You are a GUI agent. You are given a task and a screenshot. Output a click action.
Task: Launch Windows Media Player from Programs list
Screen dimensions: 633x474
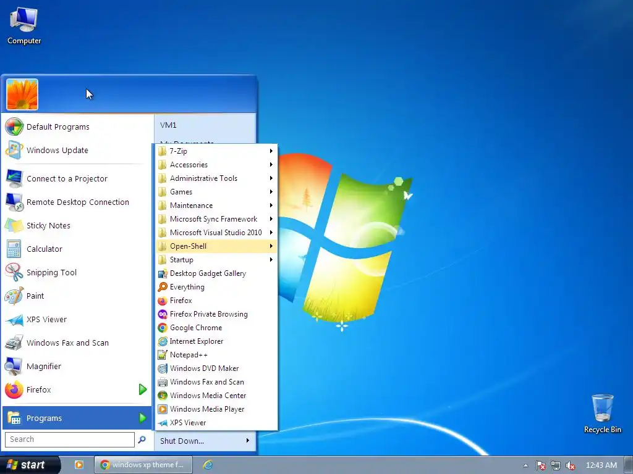coord(216,409)
